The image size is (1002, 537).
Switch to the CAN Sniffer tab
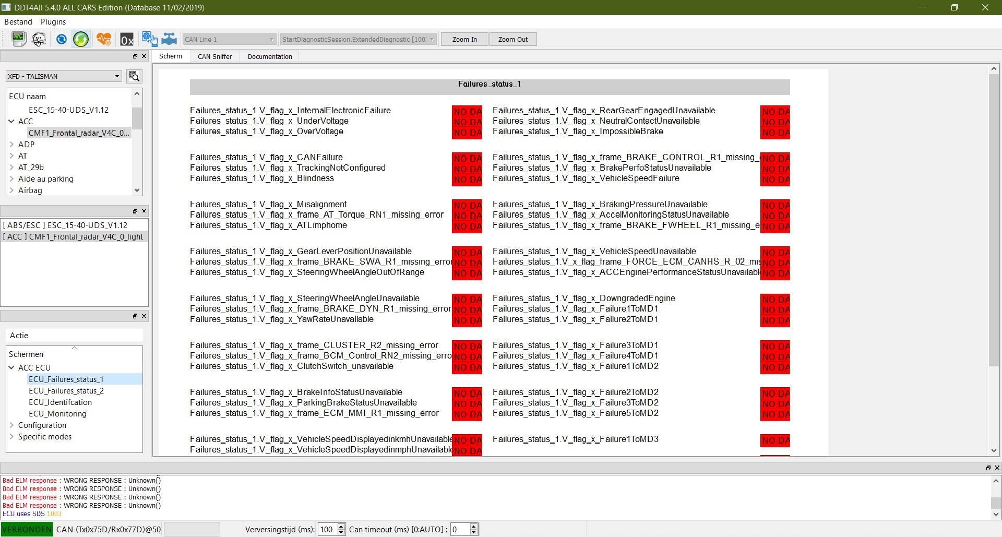click(x=215, y=56)
